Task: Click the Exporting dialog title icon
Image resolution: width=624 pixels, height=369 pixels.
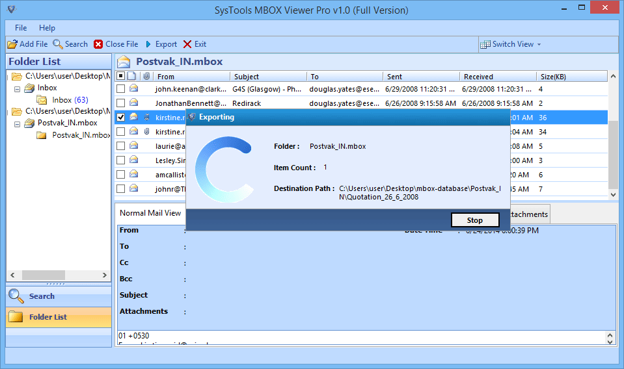Action: click(192, 117)
